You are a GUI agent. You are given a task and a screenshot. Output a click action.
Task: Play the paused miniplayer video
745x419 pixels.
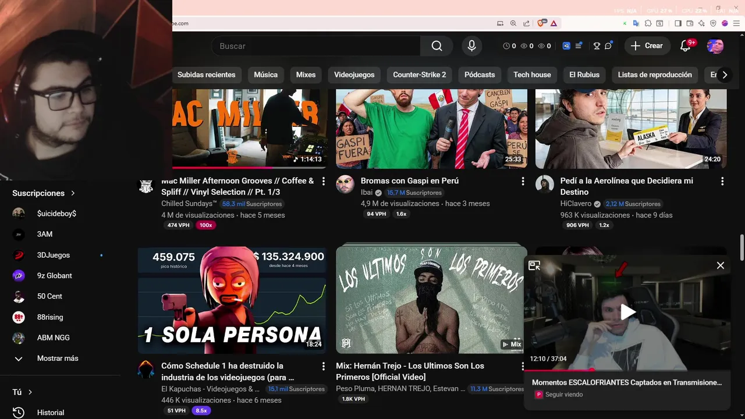click(x=627, y=312)
